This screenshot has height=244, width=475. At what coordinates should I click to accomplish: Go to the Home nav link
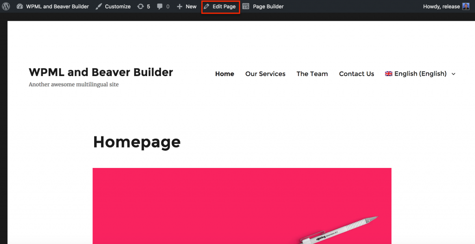click(225, 74)
